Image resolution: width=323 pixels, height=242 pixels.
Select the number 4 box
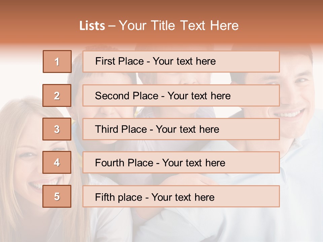[x=57, y=163]
